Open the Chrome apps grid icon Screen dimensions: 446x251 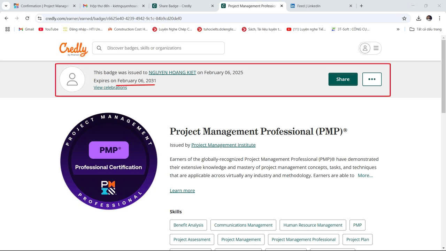point(7,29)
